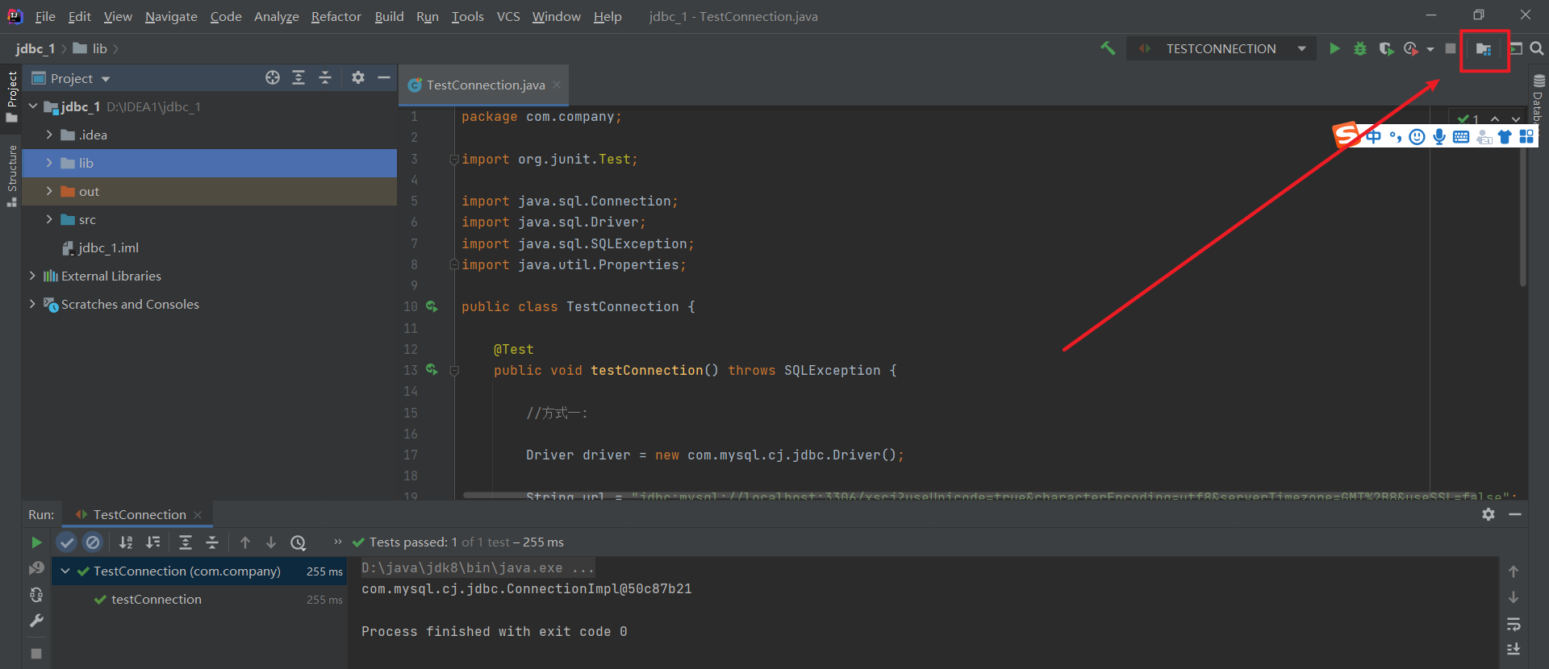Select testConnection test result row
The image size is (1549, 669).
click(x=199, y=599)
